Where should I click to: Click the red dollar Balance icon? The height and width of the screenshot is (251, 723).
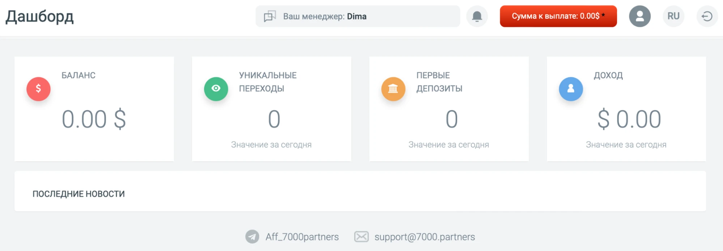coord(38,89)
